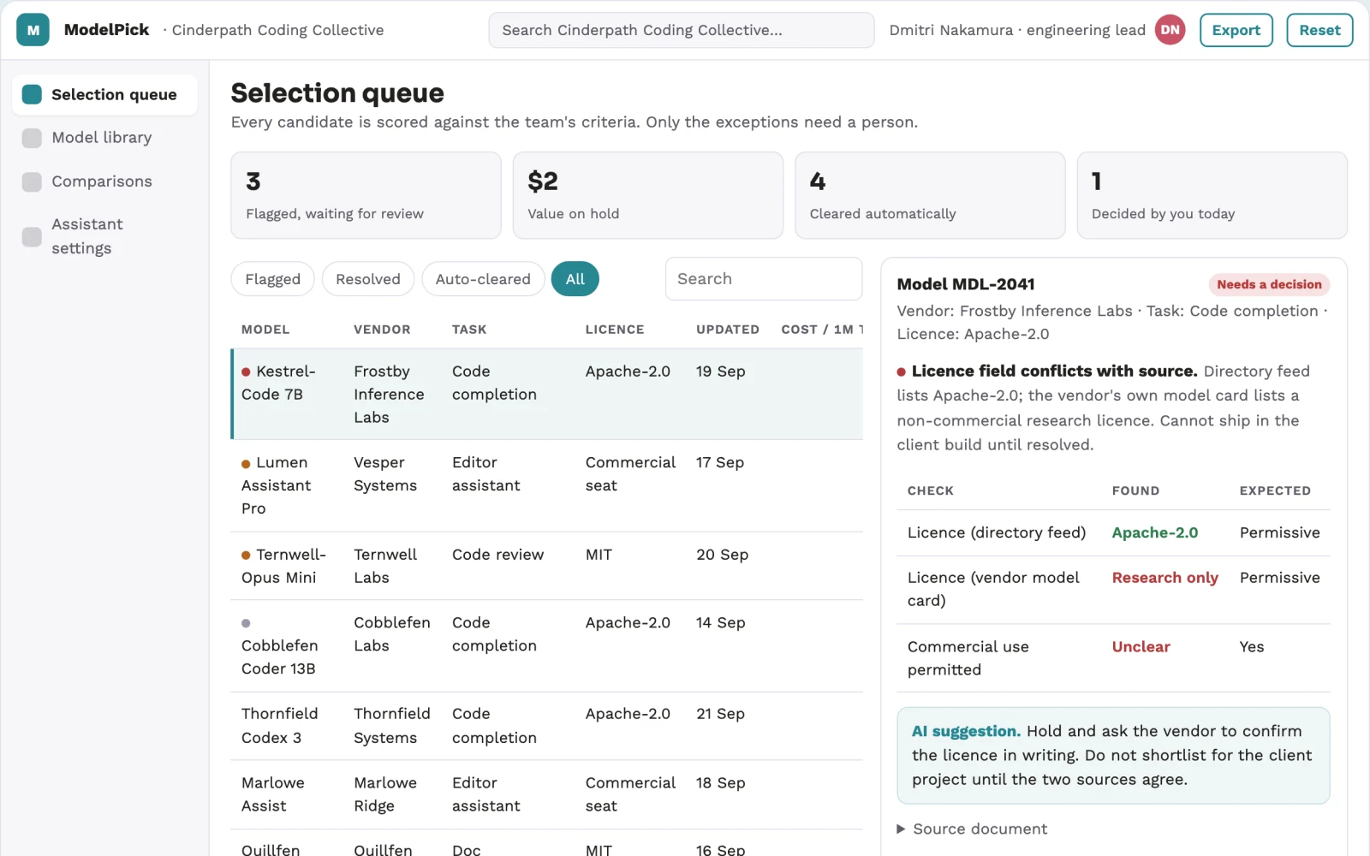This screenshot has height=856, width=1370.
Task: Click the Unclear found value
Action: [x=1141, y=647]
